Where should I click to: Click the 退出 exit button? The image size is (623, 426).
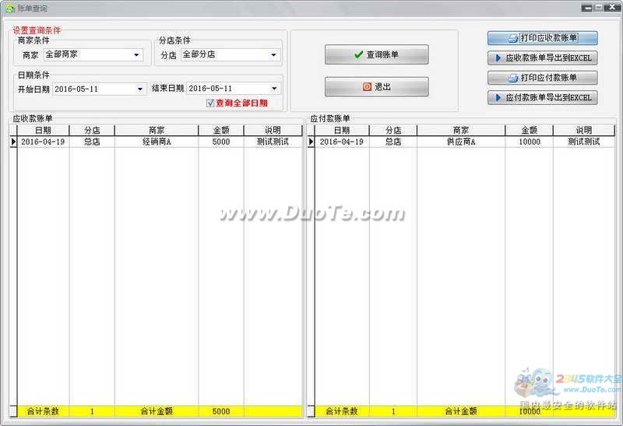376,87
